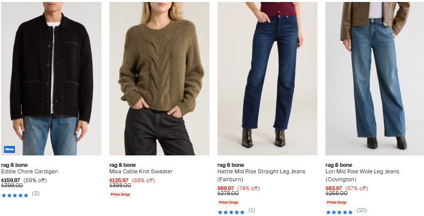View the Hattie Straight Leg Jeans image

[x=267, y=78]
